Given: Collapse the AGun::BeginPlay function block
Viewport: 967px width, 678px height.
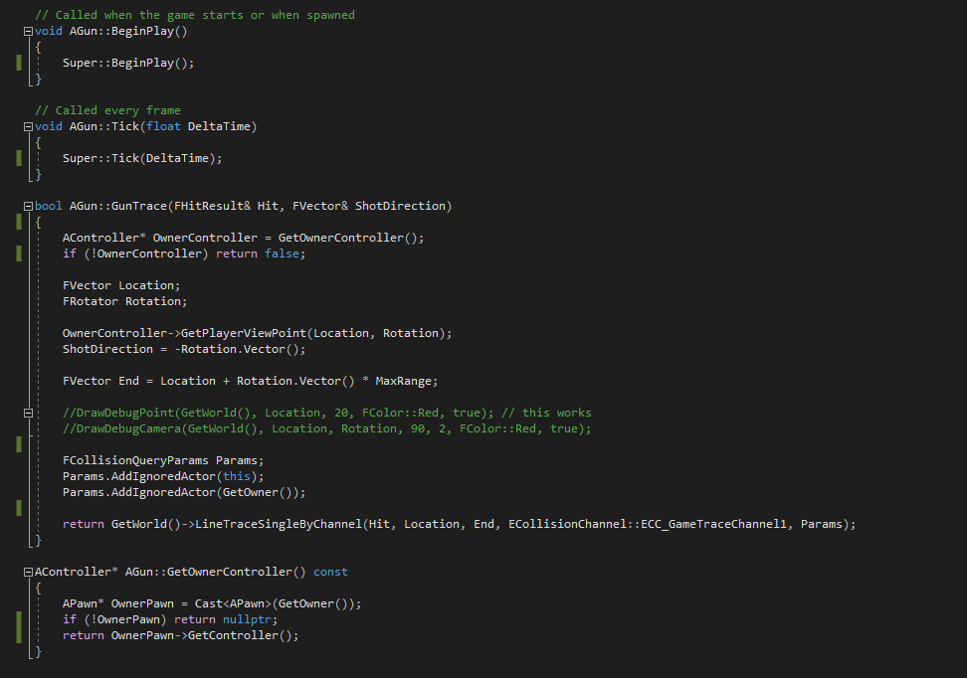Looking at the screenshot, I should coord(28,32).
